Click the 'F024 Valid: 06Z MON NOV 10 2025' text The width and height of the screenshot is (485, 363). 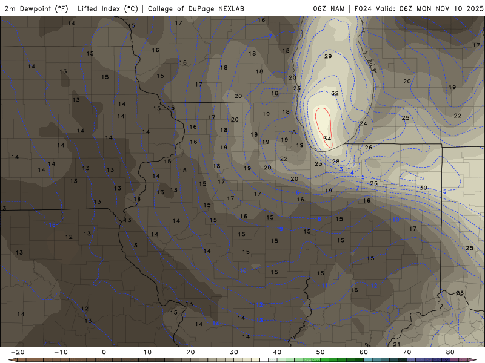419,8
